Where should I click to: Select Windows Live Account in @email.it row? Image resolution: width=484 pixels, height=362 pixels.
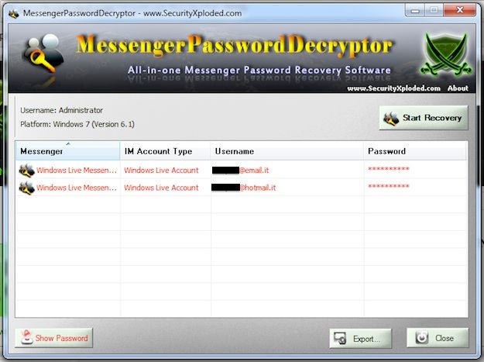pos(161,171)
